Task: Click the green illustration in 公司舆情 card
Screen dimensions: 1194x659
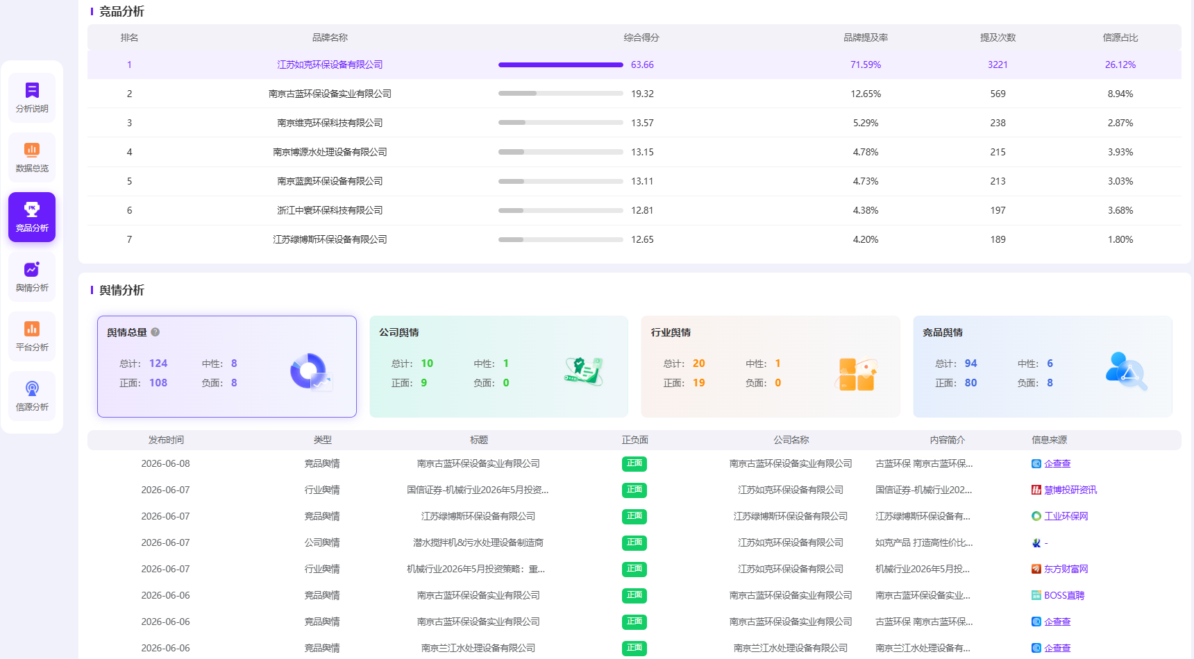Action: coord(584,371)
